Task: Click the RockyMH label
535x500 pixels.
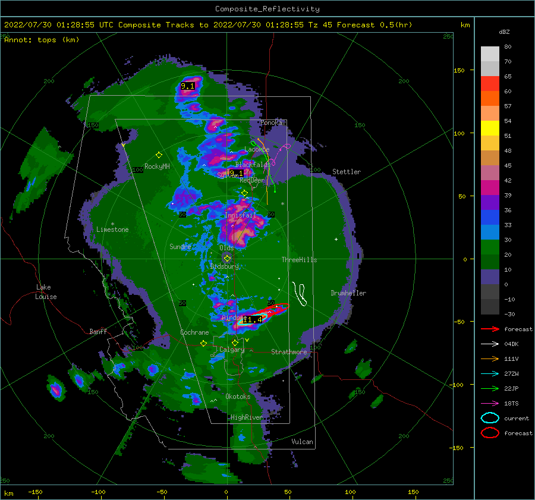Action: [x=157, y=166]
